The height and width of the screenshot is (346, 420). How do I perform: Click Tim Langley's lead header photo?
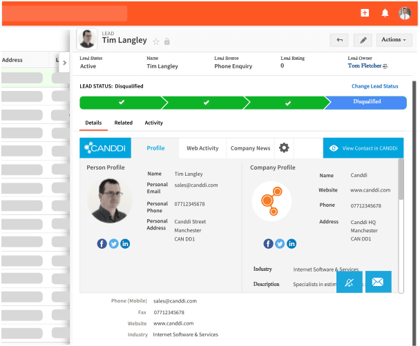(x=87, y=39)
